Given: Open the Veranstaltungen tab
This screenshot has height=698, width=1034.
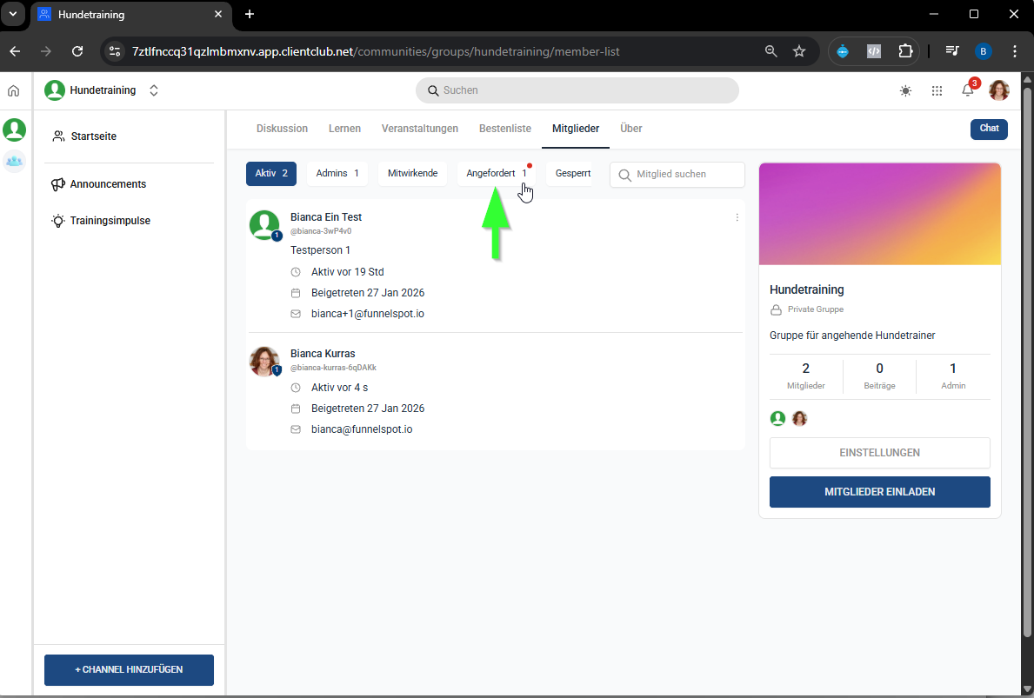Looking at the screenshot, I should (x=420, y=129).
